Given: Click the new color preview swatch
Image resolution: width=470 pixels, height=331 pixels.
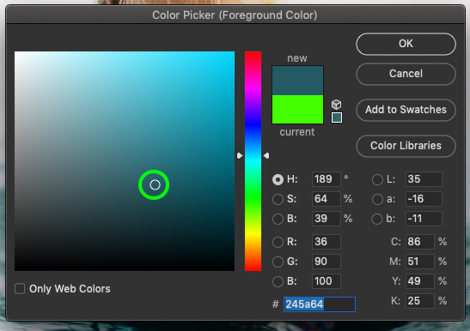Looking at the screenshot, I should pos(297,79).
